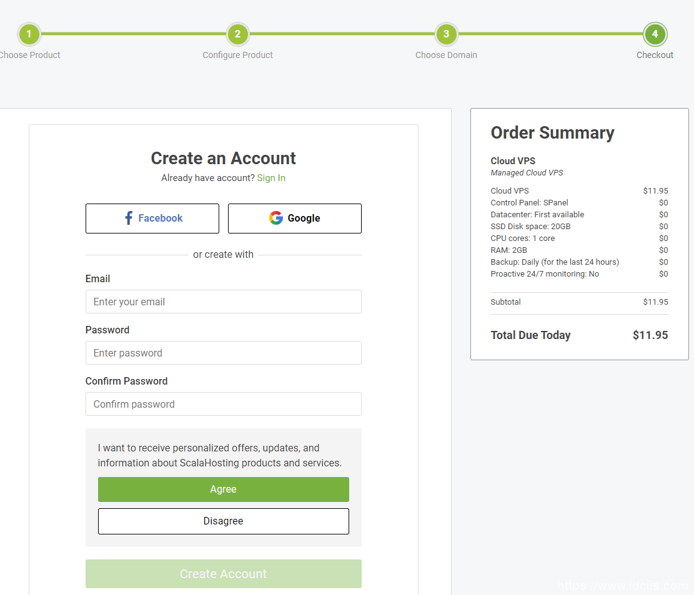
Task: Select the Confirm password input box
Action: pyautogui.click(x=223, y=404)
